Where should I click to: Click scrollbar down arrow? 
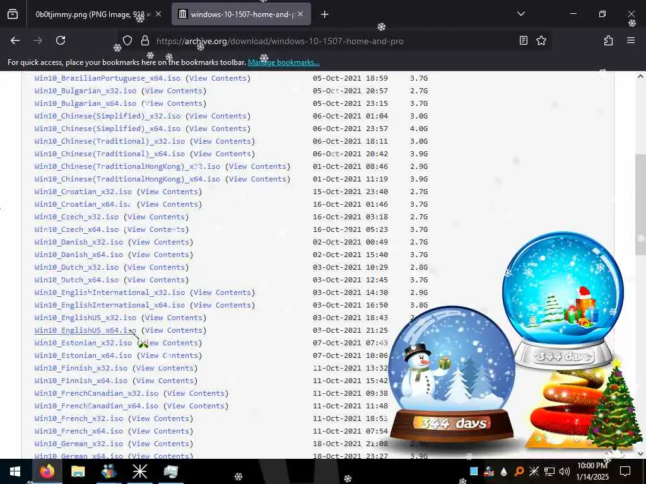(x=640, y=454)
